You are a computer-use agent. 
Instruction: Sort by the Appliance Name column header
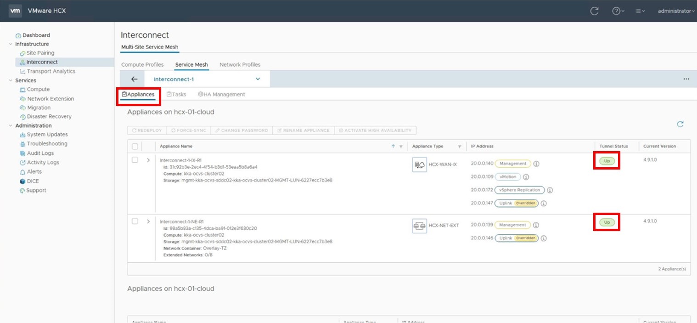tap(176, 147)
